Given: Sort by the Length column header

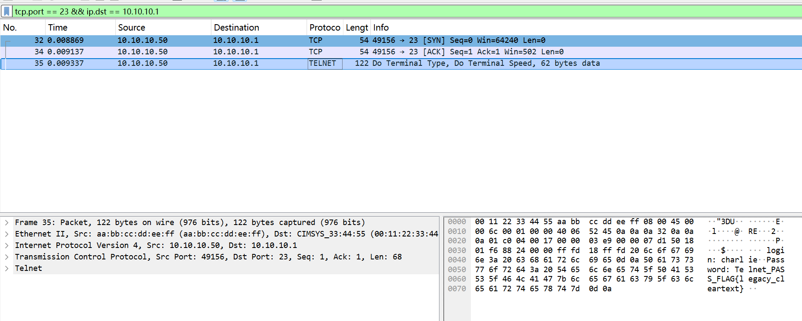Looking at the screenshot, I should 357,28.
